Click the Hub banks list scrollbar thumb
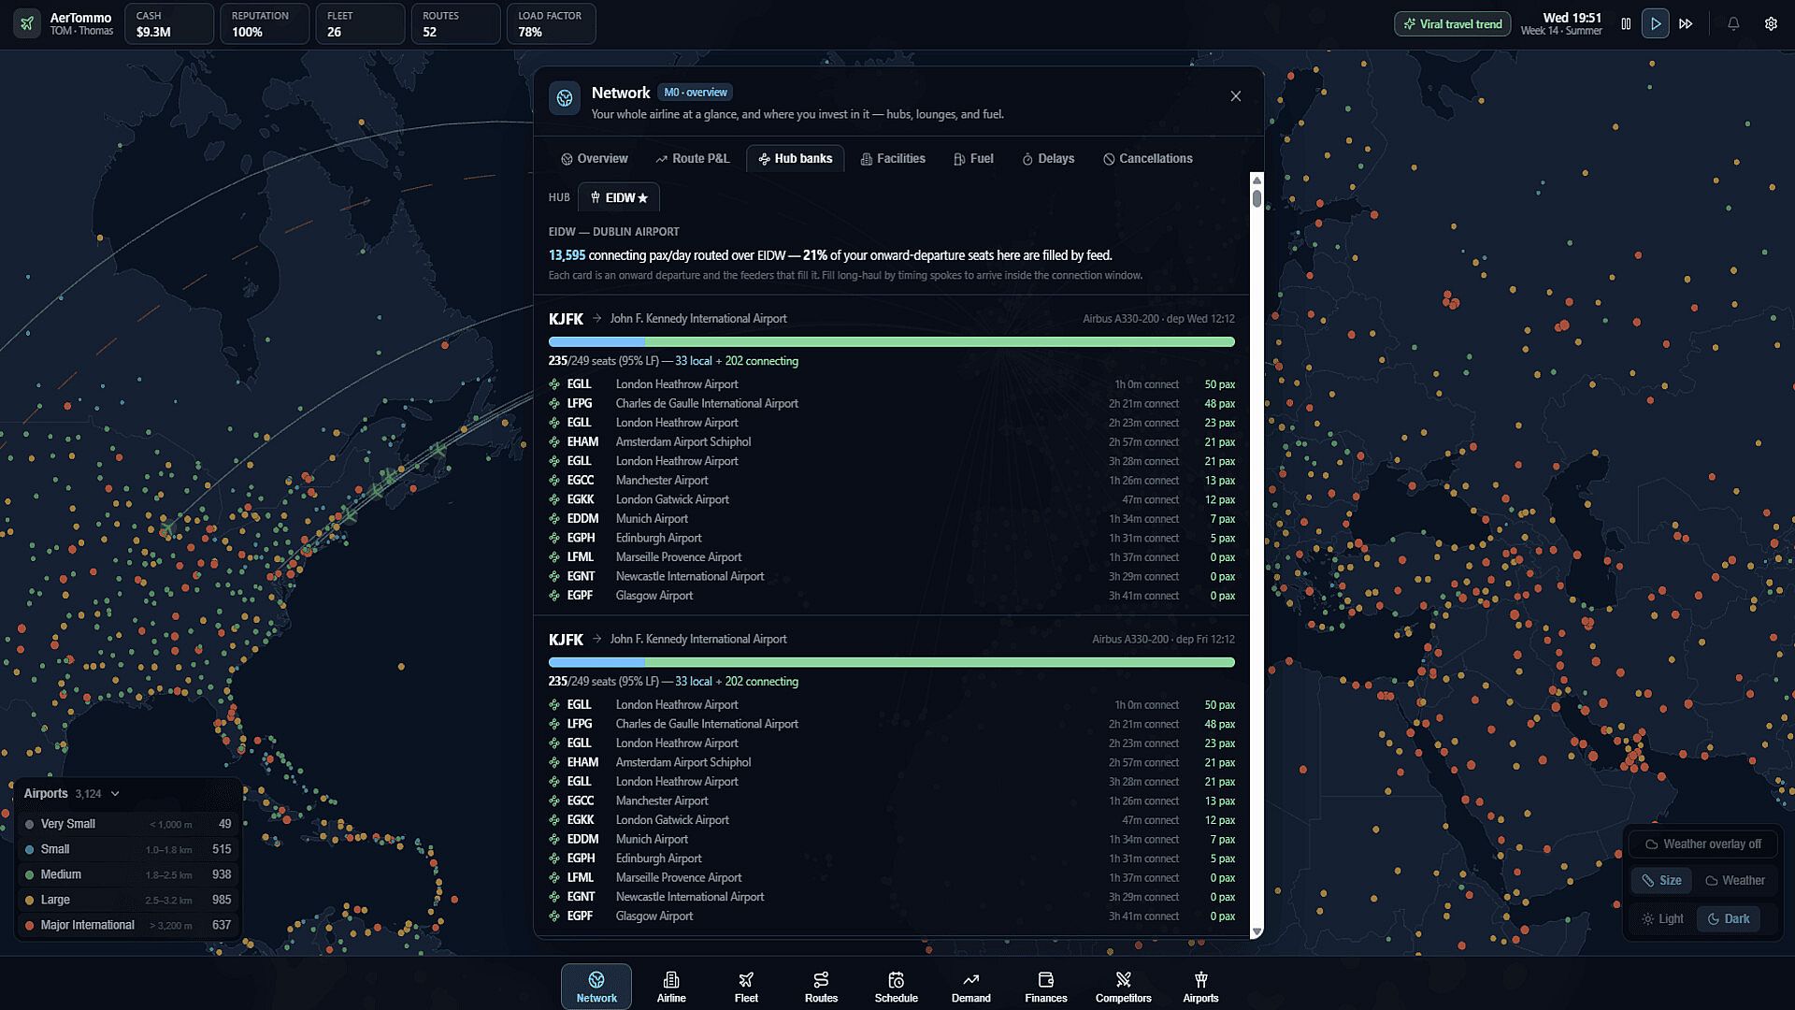Image resolution: width=1795 pixels, height=1010 pixels. (1256, 198)
